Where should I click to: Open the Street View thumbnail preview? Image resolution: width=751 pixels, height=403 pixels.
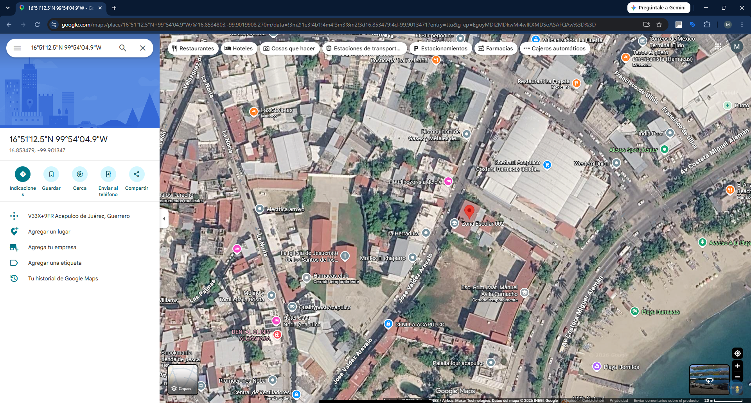pyautogui.click(x=709, y=380)
